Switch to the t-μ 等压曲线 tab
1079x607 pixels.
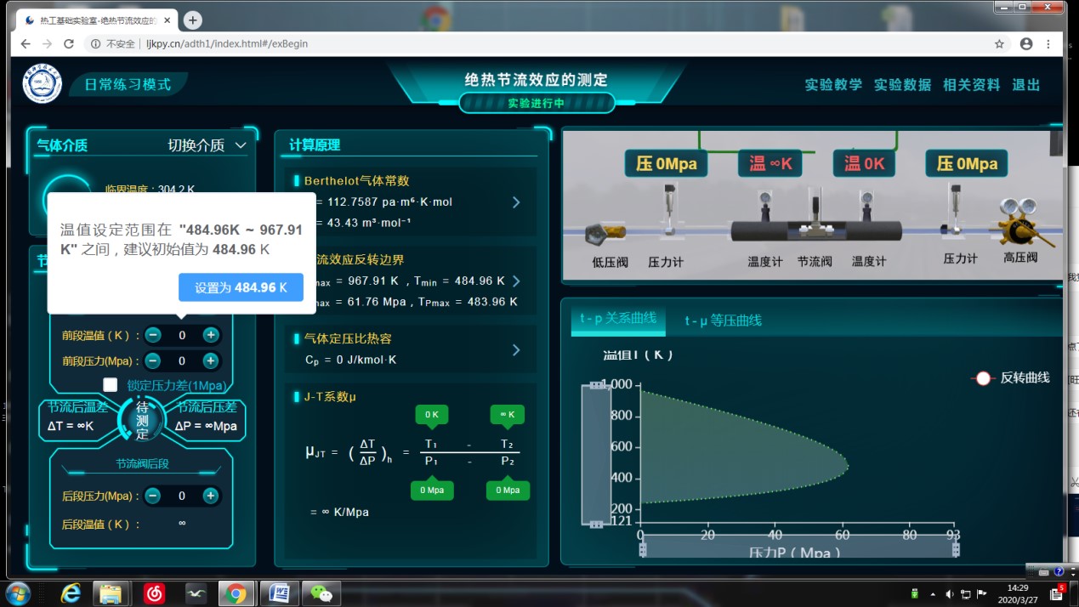tap(723, 321)
